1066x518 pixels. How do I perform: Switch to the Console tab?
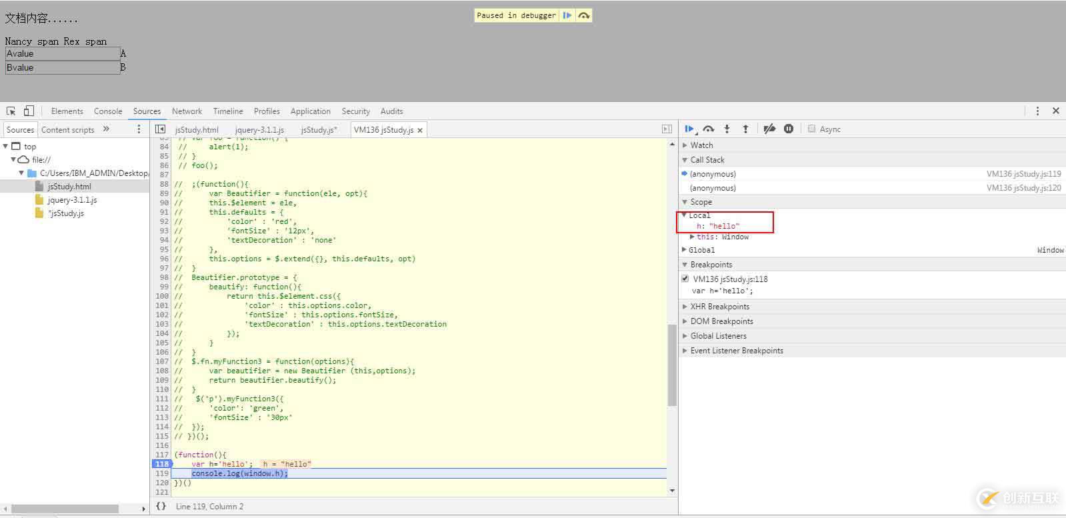108,111
